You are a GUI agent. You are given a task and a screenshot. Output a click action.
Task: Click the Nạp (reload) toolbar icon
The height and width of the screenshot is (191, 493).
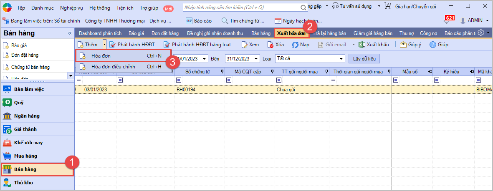295,45
